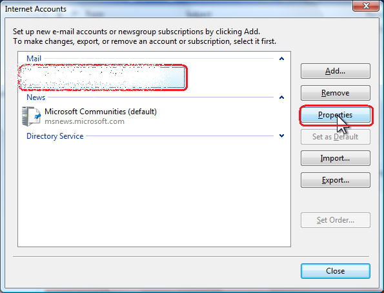Click the Close button at the bottom
Screen dimensions: 384x293
point(335,271)
